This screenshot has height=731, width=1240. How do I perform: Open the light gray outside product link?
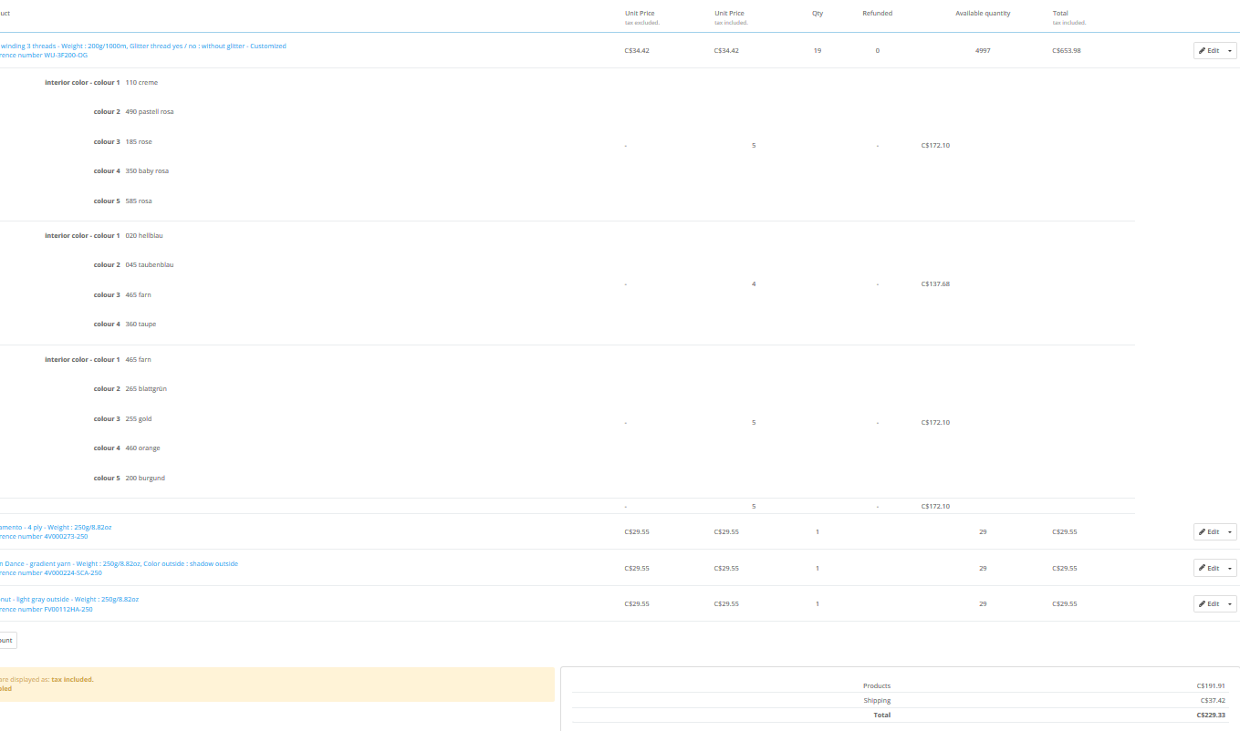pyautogui.click(x=69, y=599)
